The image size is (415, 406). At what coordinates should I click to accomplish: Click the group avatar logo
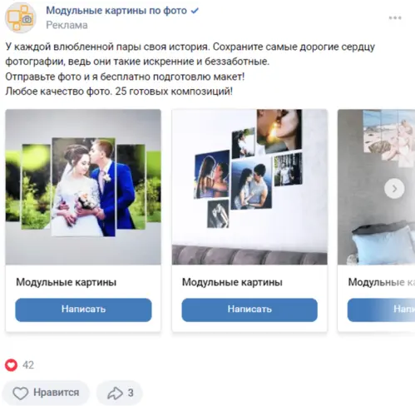point(20,18)
